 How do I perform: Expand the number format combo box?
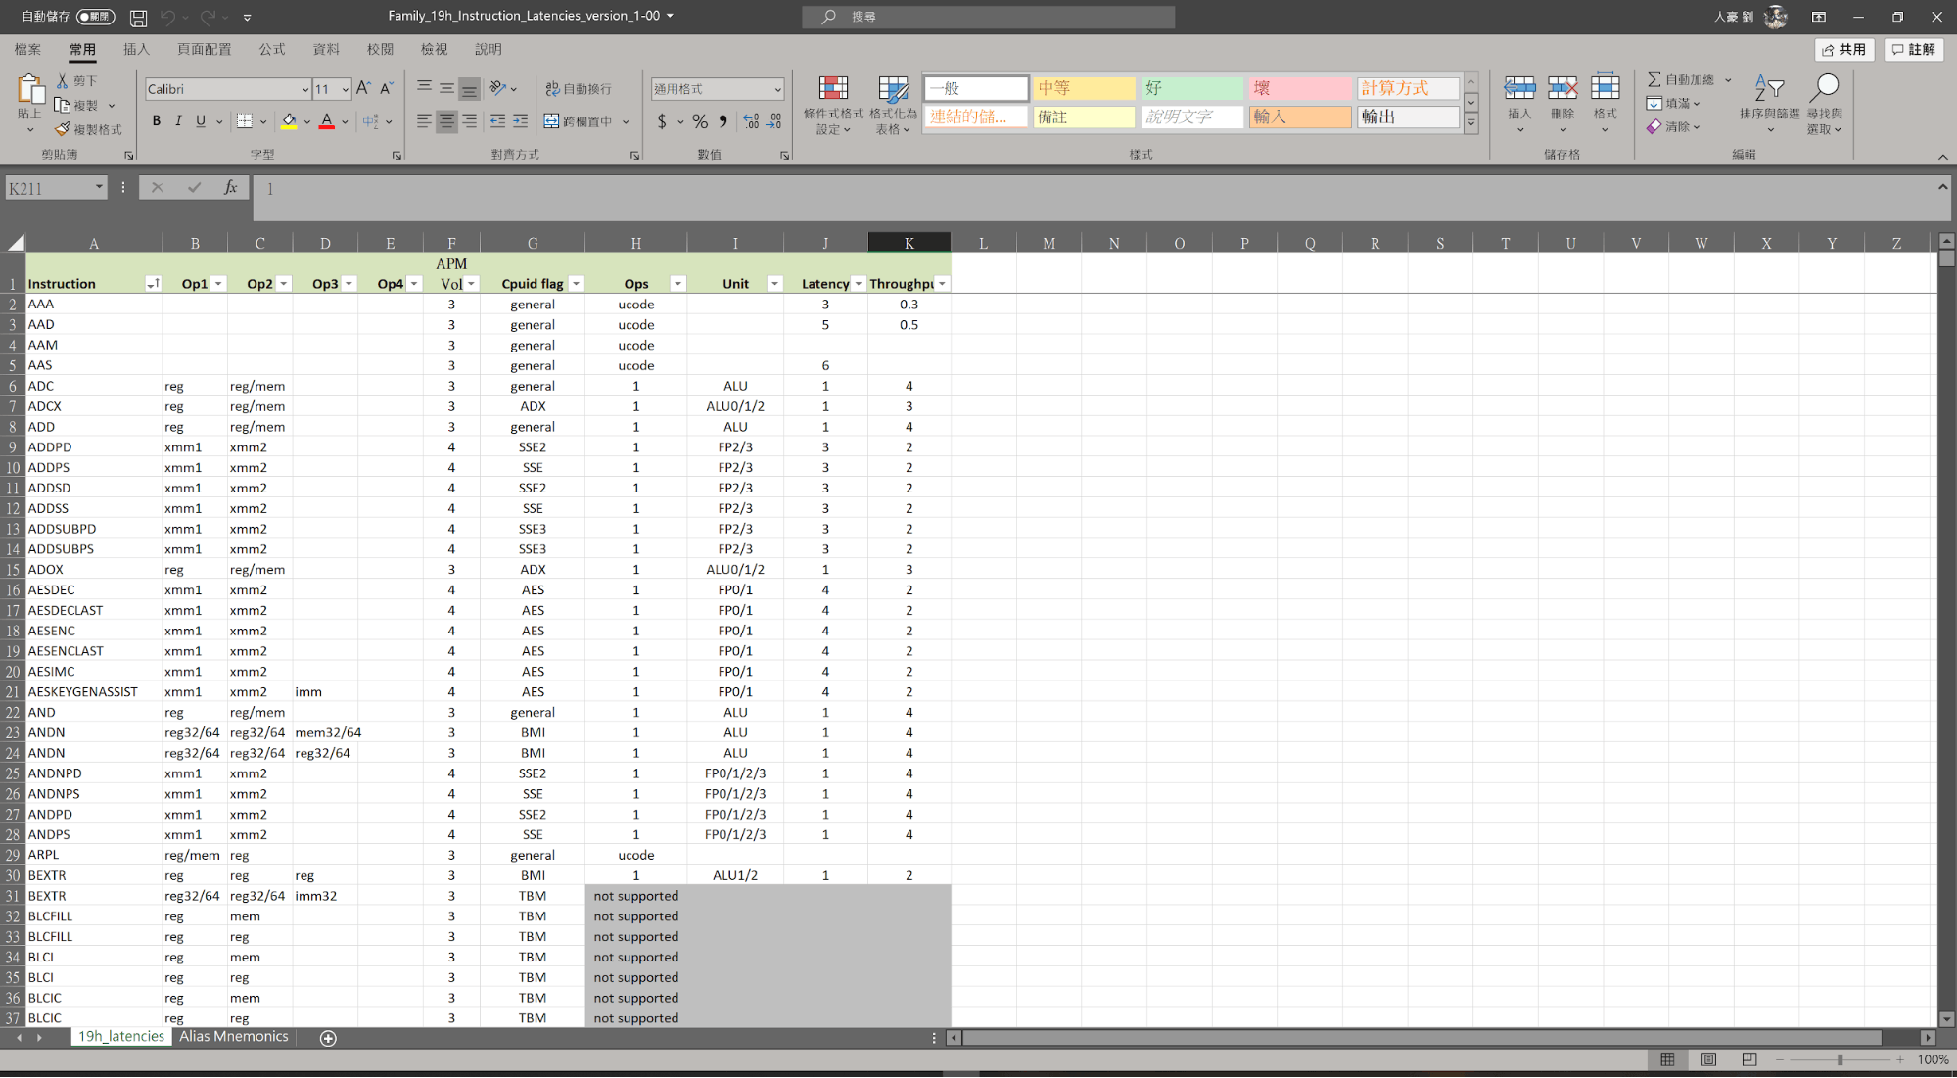(777, 89)
